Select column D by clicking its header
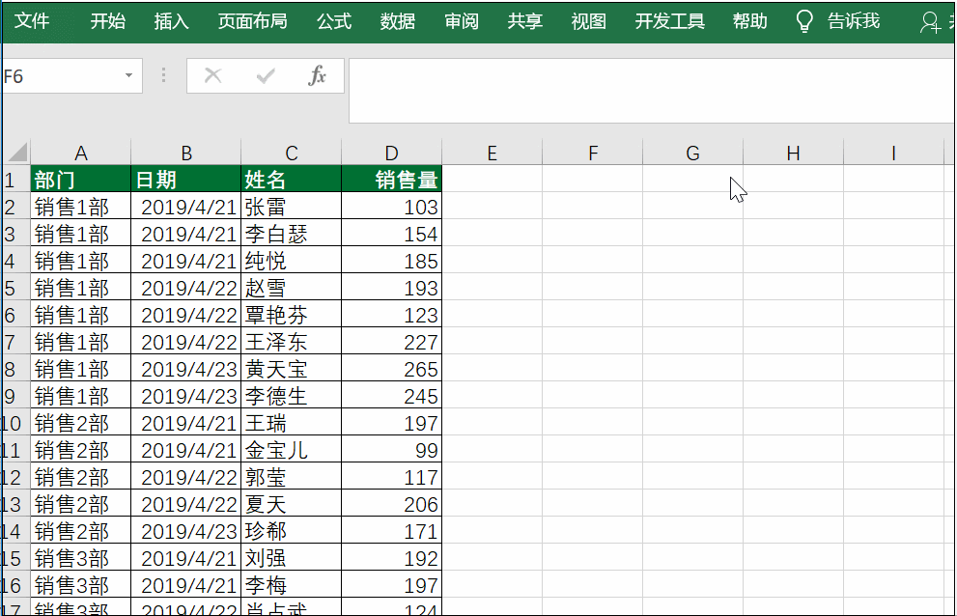The width and height of the screenshot is (957, 616). click(391, 152)
